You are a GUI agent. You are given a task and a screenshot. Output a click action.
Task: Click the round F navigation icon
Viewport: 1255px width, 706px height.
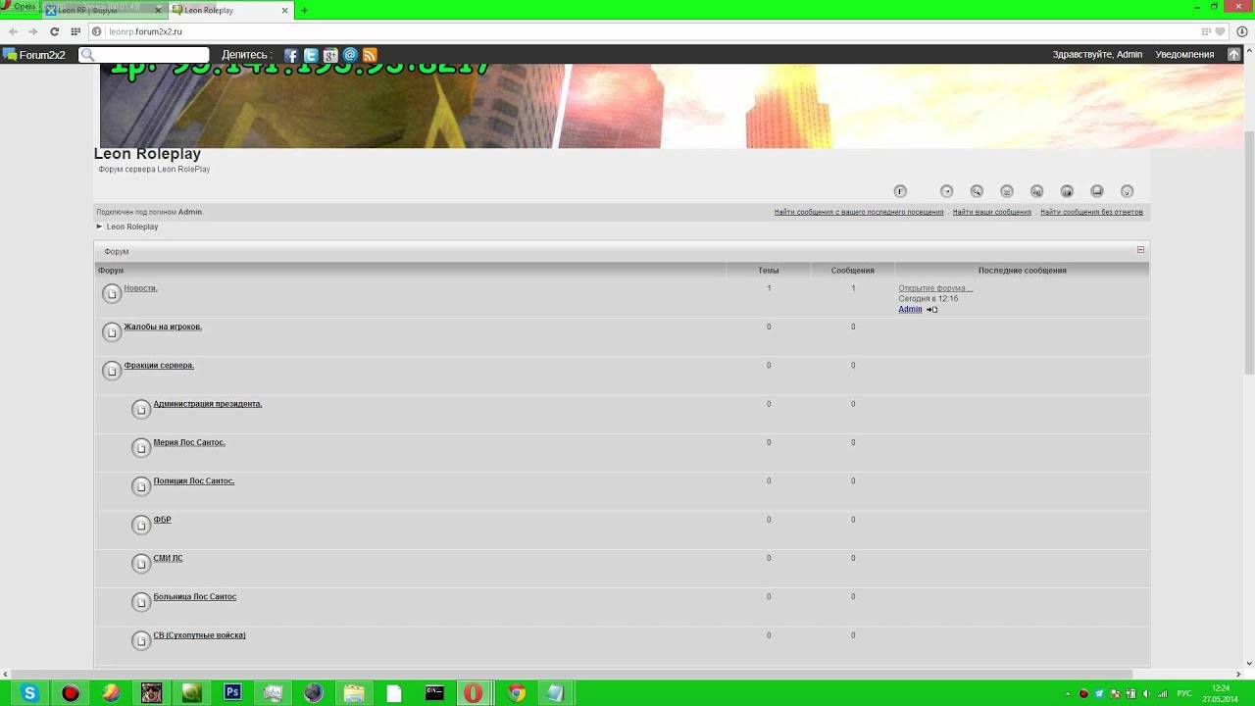pyautogui.click(x=900, y=191)
